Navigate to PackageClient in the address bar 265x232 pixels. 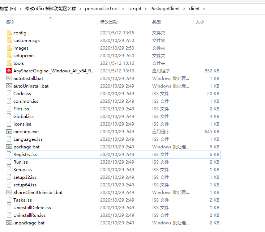[165, 9]
